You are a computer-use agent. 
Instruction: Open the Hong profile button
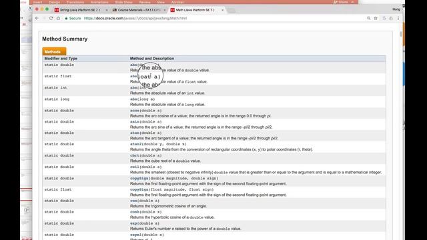tap(396, 9)
